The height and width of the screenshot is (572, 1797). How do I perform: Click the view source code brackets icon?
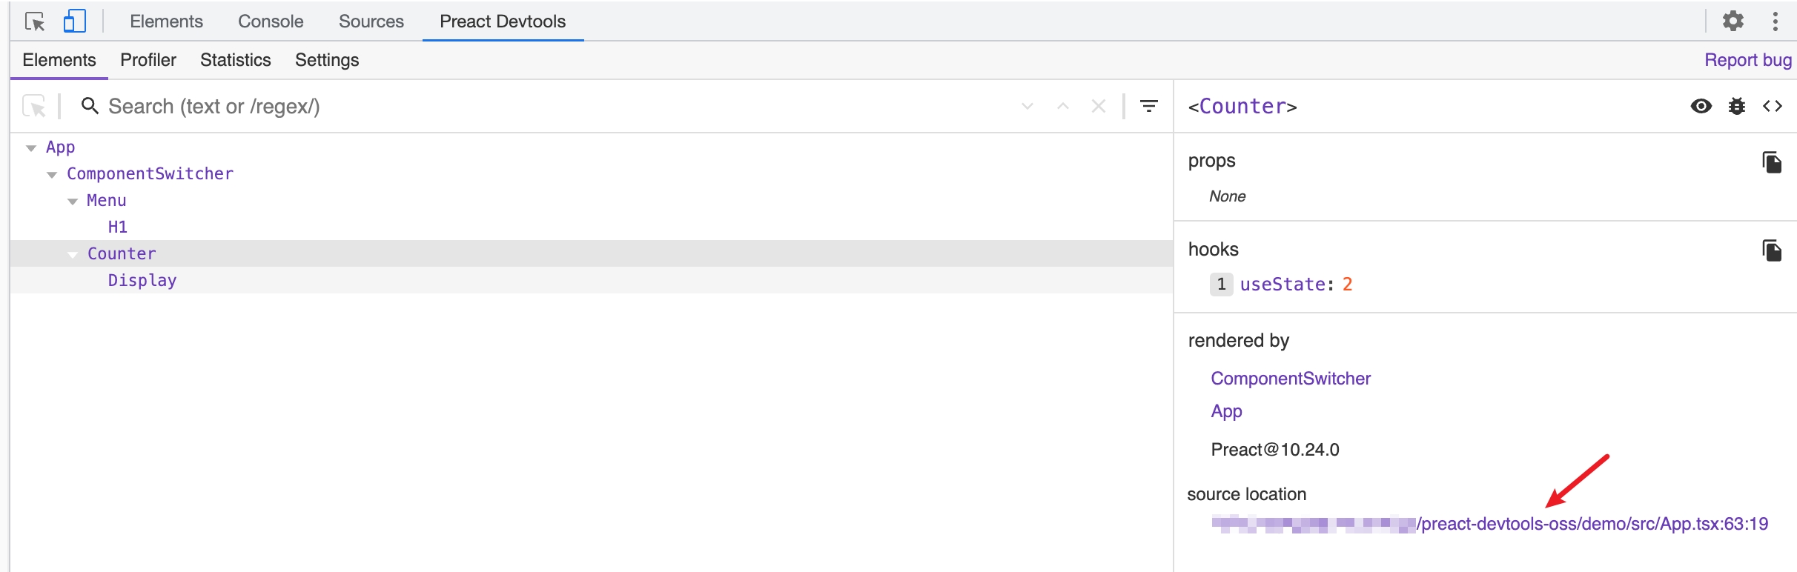pyautogui.click(x=1773, y=106)
